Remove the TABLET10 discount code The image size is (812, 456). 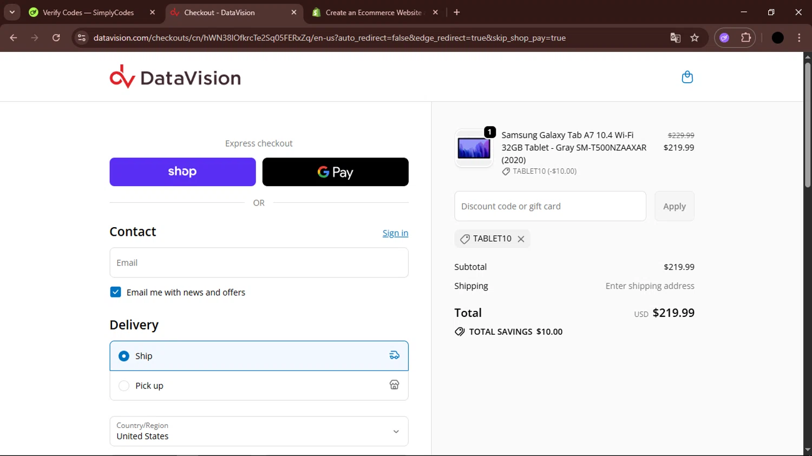[x=521, y=239]
